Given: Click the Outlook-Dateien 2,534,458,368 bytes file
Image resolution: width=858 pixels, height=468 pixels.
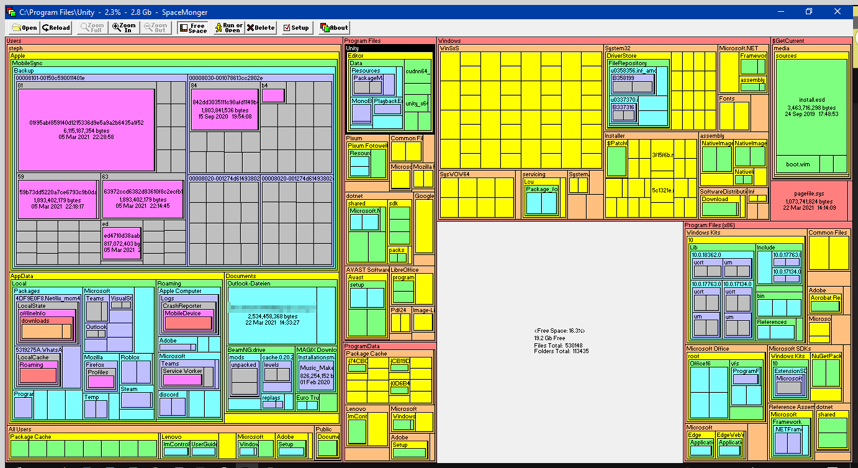Looking at the screenshot, I should pos(272,315).
